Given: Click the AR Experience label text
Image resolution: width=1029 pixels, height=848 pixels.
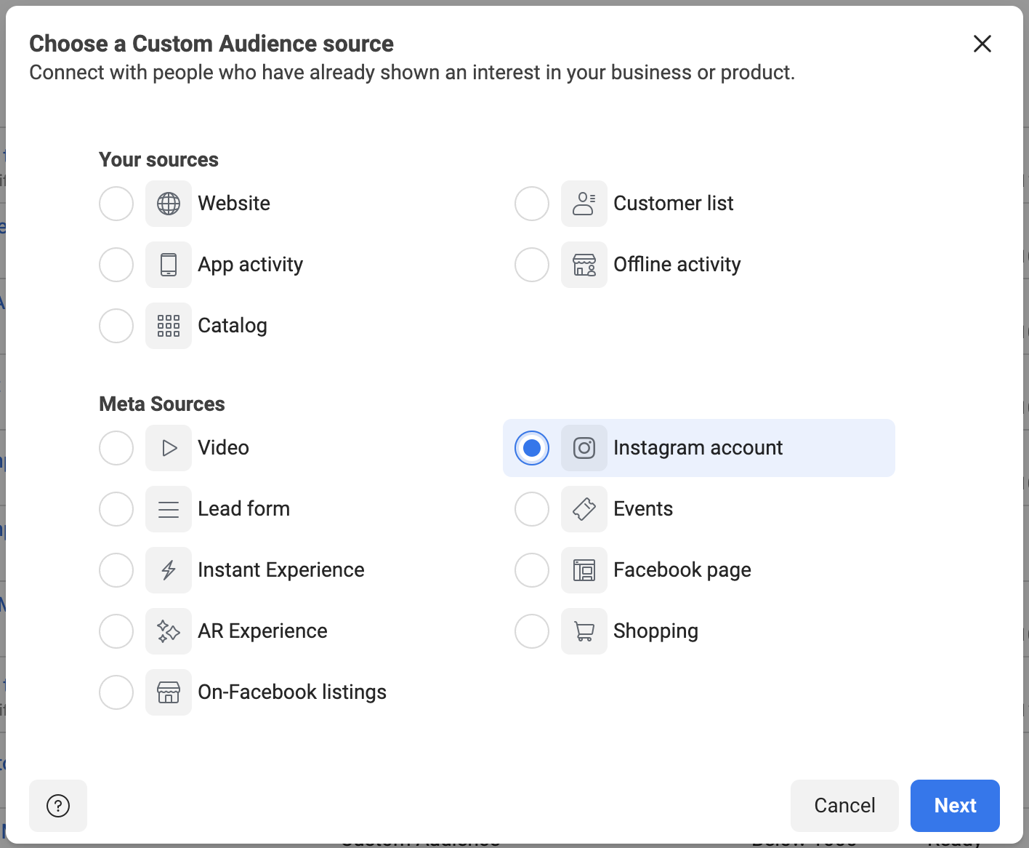Looking at the screenshot, I should tap(263, 631).
